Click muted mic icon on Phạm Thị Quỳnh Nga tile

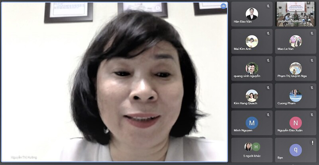312,60
